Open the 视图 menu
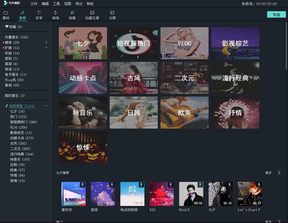 [68, 4]
